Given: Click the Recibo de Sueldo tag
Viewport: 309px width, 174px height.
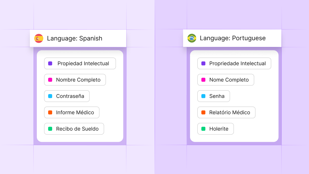Looking at the screenshot, I should click(74, 129).
